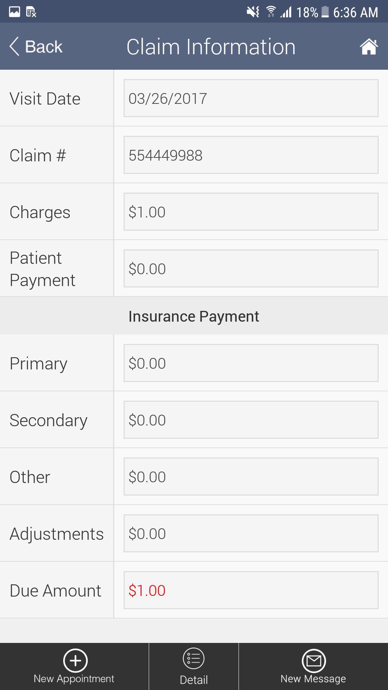Tap the muted sound status icon
Screen dimensions: 388x690
coord(253,12)
